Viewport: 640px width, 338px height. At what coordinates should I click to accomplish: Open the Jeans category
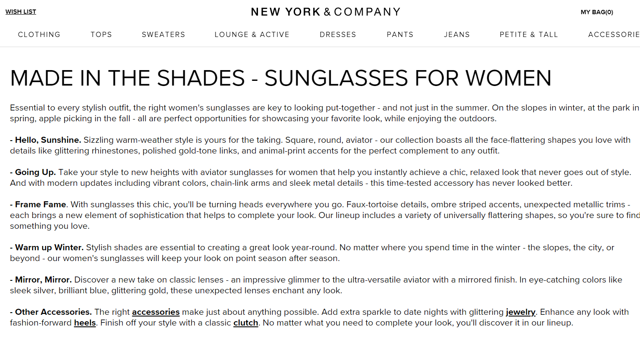click(457, 34)
